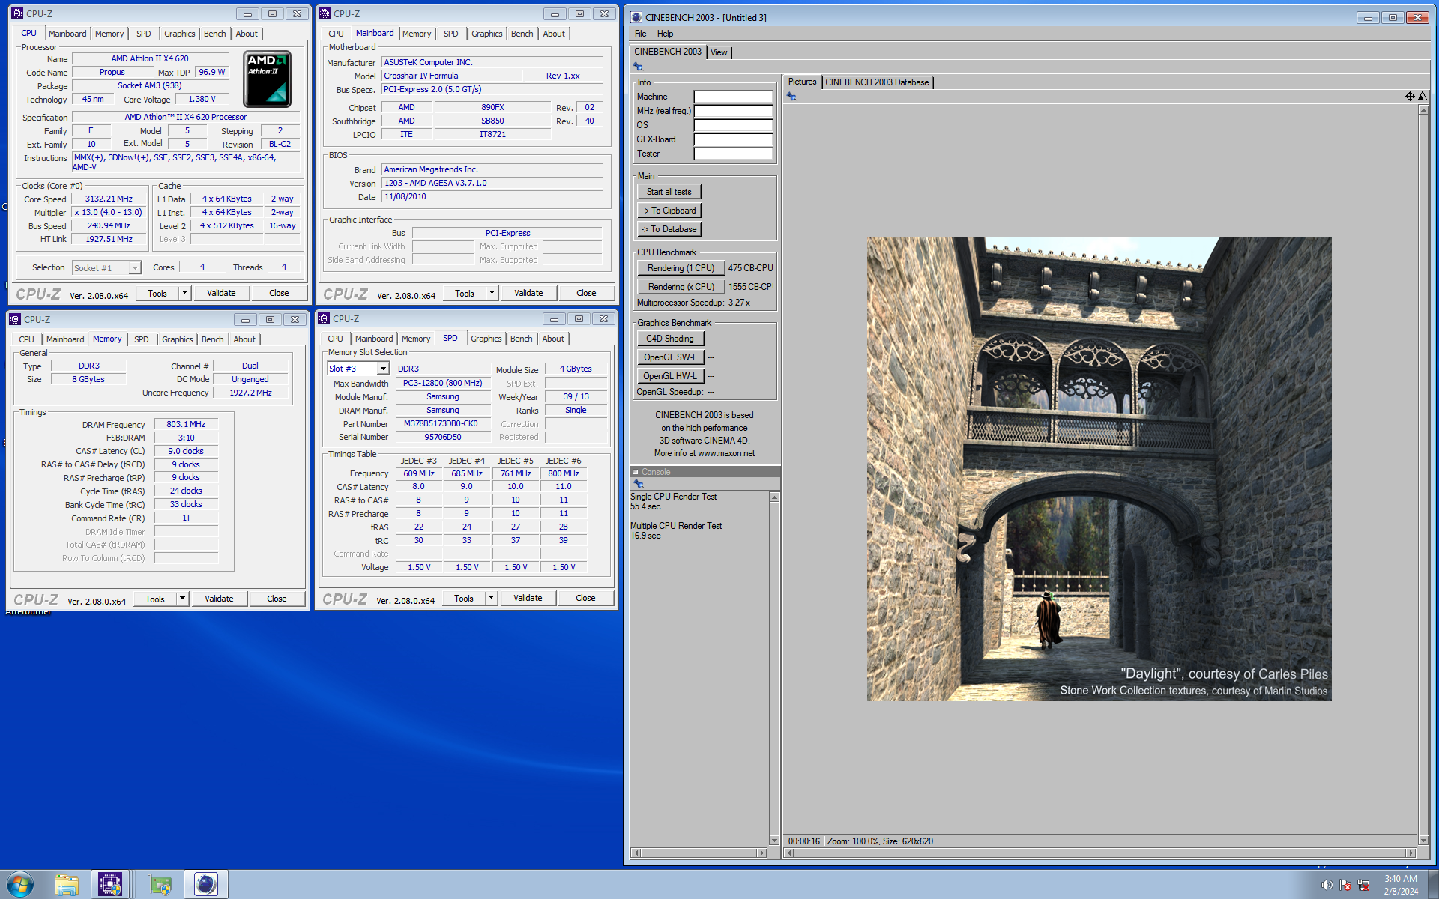Click the Show Desktop strip on the taskbar
1439x899 pixels.
[x=1433, y=885]
